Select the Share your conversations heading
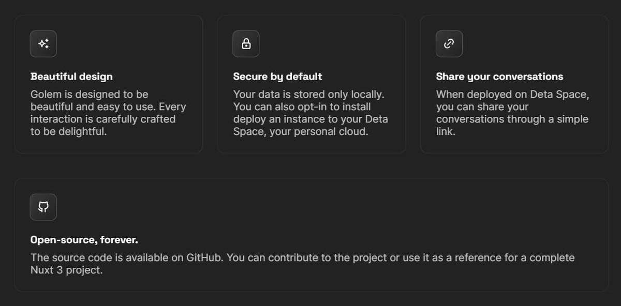The height and width of the screenshot is (306, 621). coord(499,76)
